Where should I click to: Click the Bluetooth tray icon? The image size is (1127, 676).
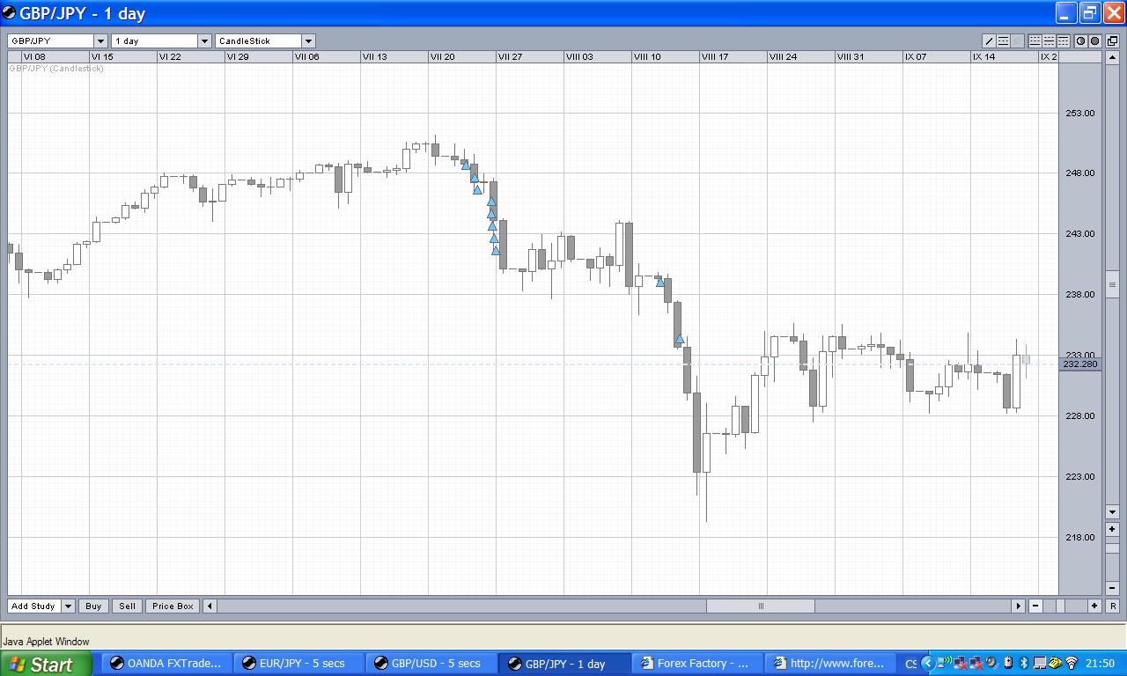[1024, 663]
